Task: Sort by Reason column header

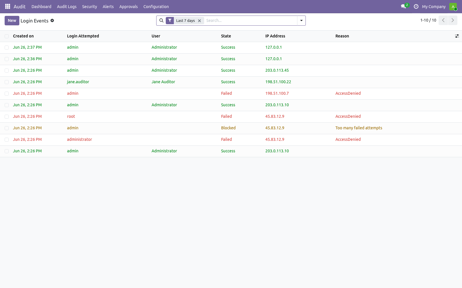Action: tap(342, 36)
